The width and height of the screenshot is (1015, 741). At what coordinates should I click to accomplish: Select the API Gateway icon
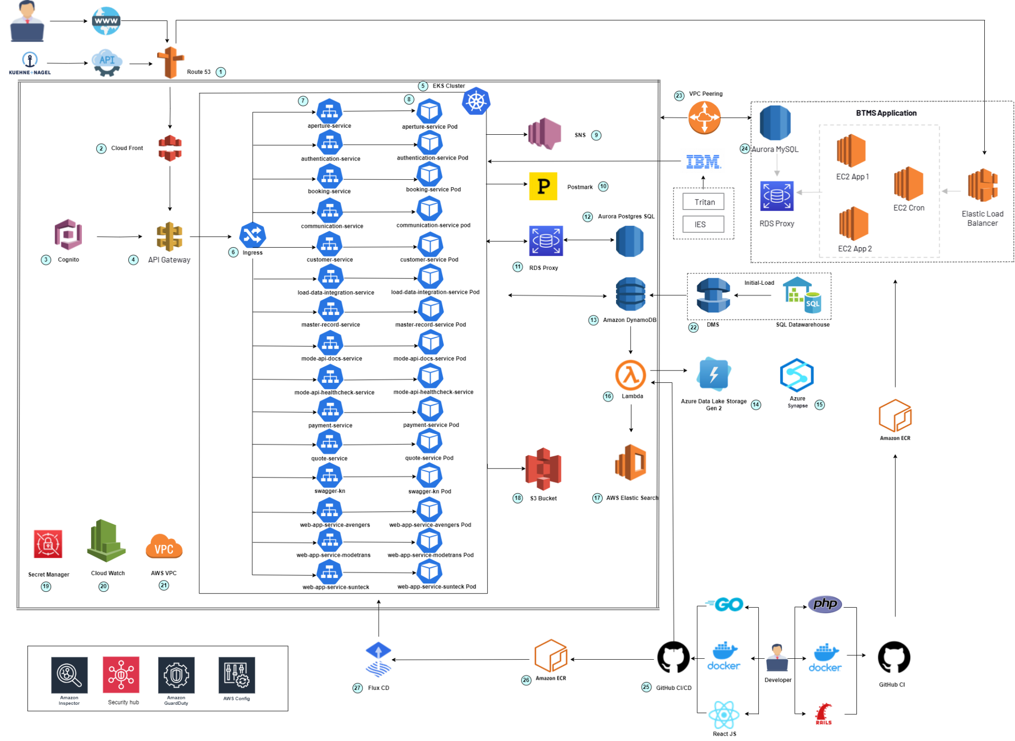click(x=169, y=237)
